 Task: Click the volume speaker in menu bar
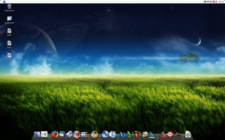(x=211, y=2)
